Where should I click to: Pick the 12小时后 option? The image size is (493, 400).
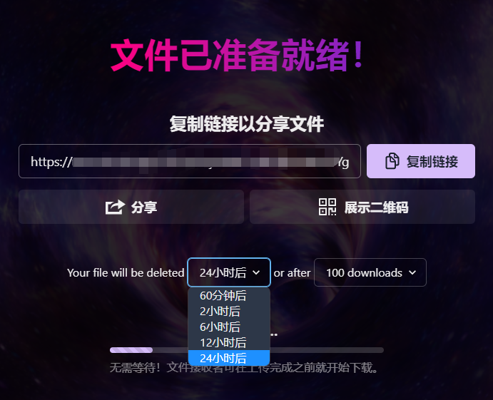(229, 342)
